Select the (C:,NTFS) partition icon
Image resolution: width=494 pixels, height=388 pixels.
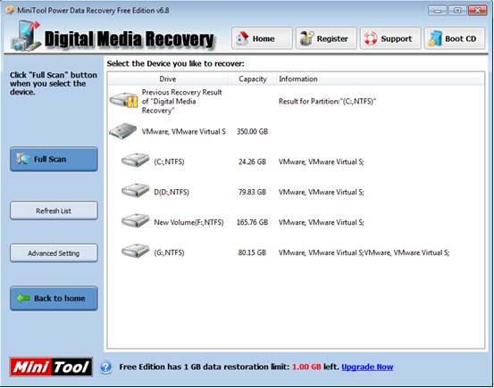pos(136,161)
